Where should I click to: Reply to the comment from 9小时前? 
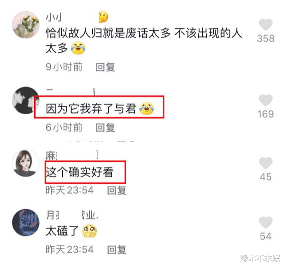coord(105,67)
